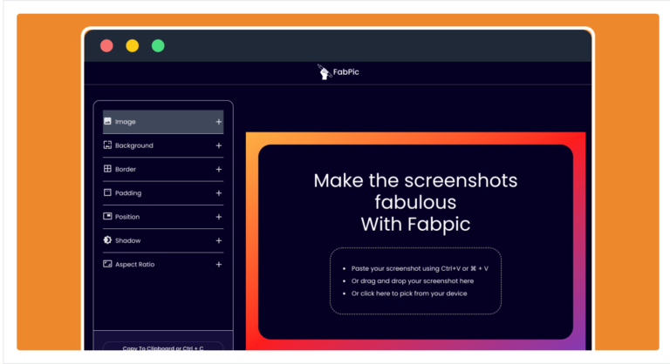The image size is (670, 364).
Task: Click the Border grid icon
Action: tap(107, 169)
